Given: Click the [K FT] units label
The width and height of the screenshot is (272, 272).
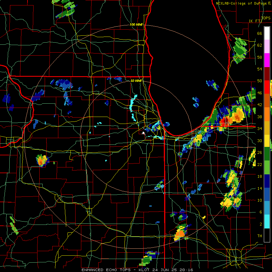Looking at the screenshot, I should (x=255, y=21).
